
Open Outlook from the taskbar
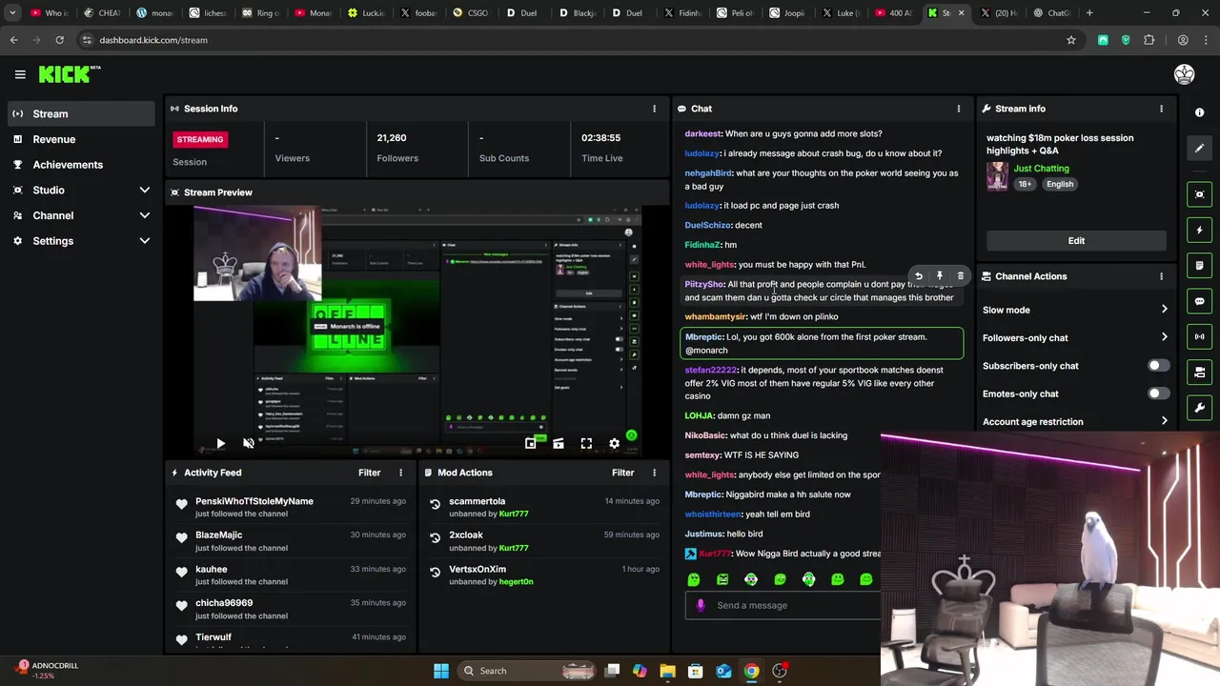(723, 671)
